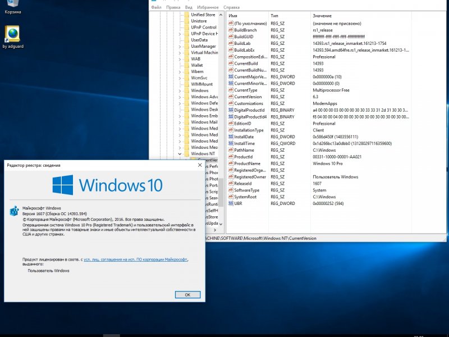The width and height of the screenshot is (449, 337).
Task: Click the 'rs1_release' value data
Action: click(x=322, y=30)
